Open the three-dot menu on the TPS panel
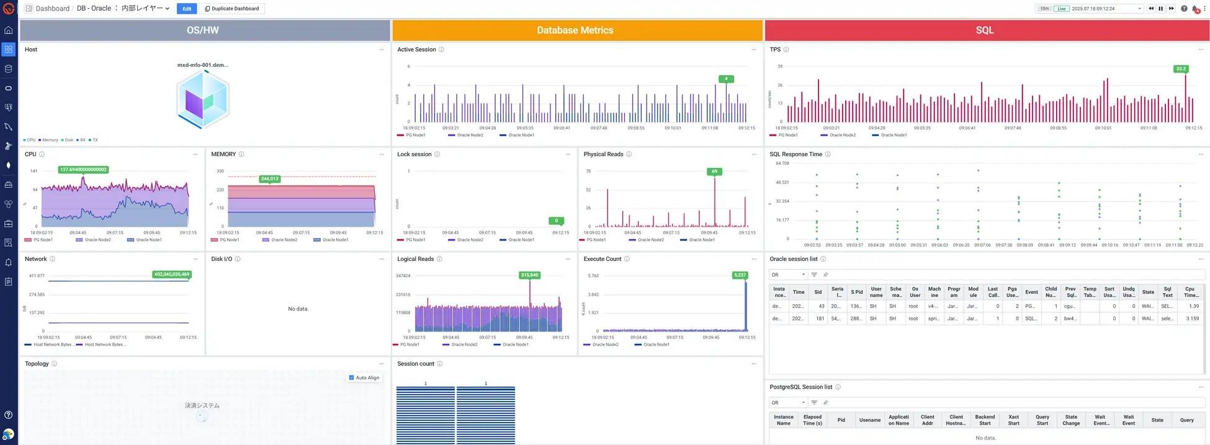This screenshot has height=445, width=1210. pyautogui.click(x=1200, y=50)
